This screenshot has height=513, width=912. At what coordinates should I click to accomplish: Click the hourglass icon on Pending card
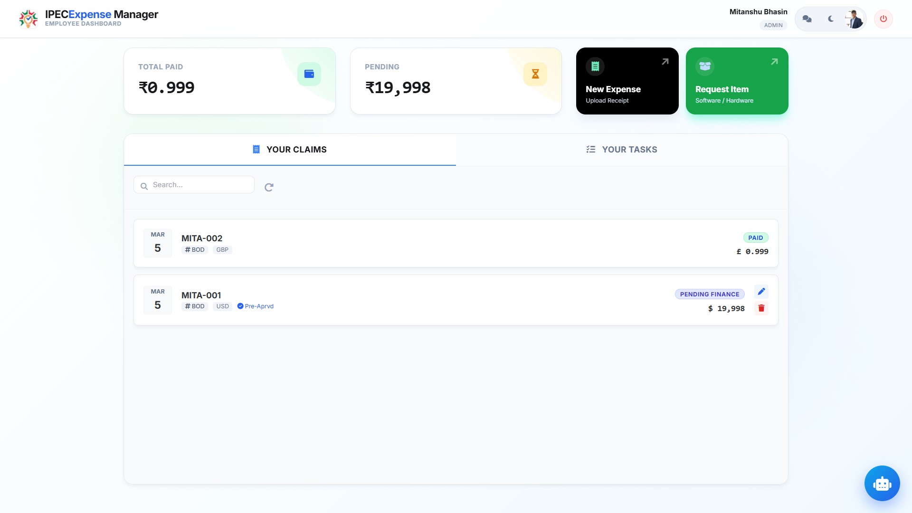point(535,74)
